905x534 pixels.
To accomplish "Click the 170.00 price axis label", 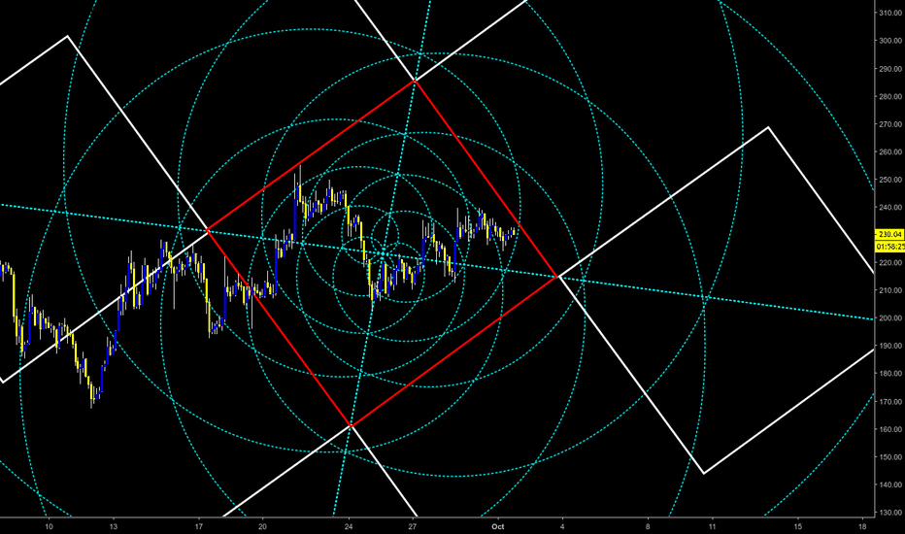I will (x=890, y=401).
